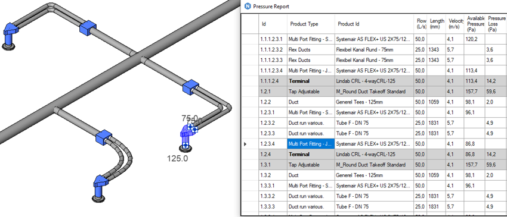Viewport: 507px width, 217px height.
Task: Select the blue multi port box near the flex ducts
Action: click(103, 137)
